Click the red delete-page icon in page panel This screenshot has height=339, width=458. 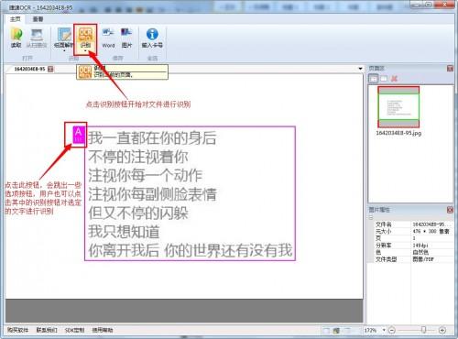click(x=394, y=79)
